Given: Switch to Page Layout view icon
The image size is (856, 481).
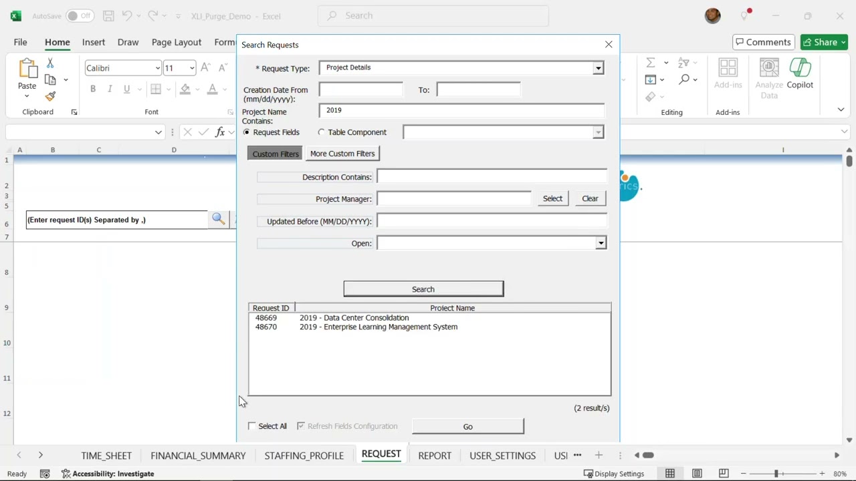Looking at the screenshot, I should pos(697,474).
